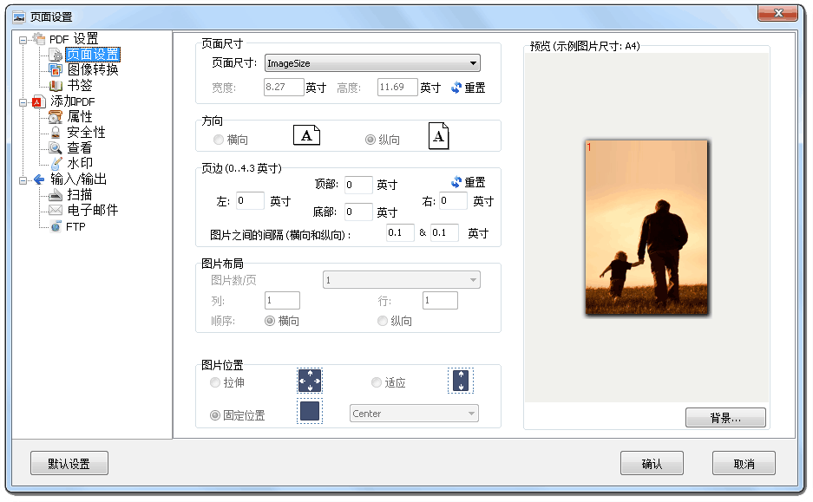Select the 横向 orientation radio button
The height and width of the screenshot is (502, 813).
tap(219, 140)
